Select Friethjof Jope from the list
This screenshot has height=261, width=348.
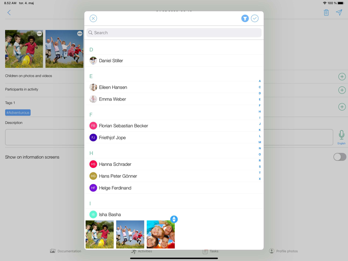tap(174, 137)
